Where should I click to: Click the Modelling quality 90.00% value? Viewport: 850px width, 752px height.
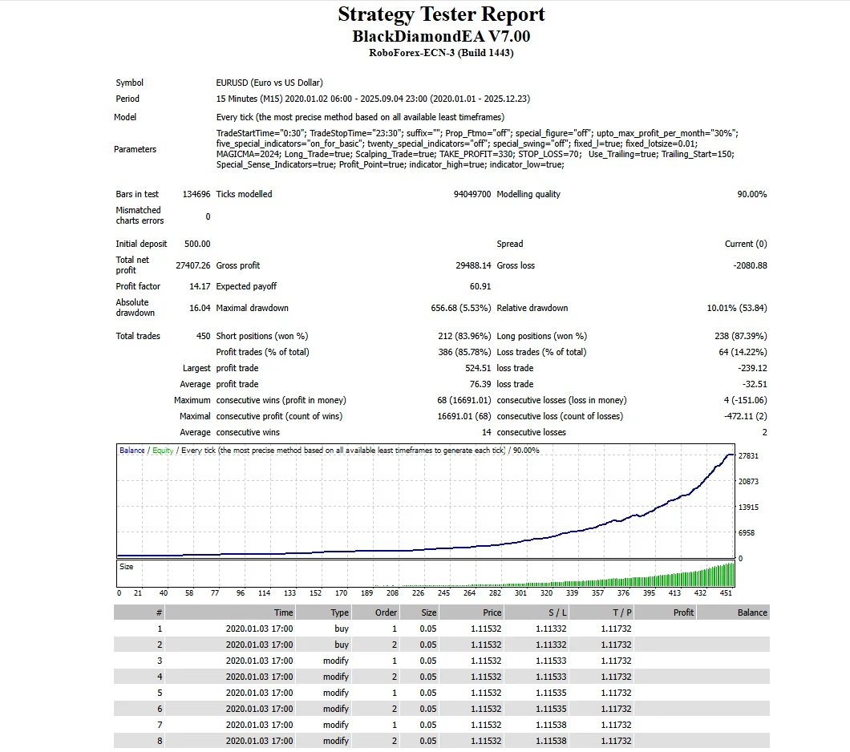[751, 194]
